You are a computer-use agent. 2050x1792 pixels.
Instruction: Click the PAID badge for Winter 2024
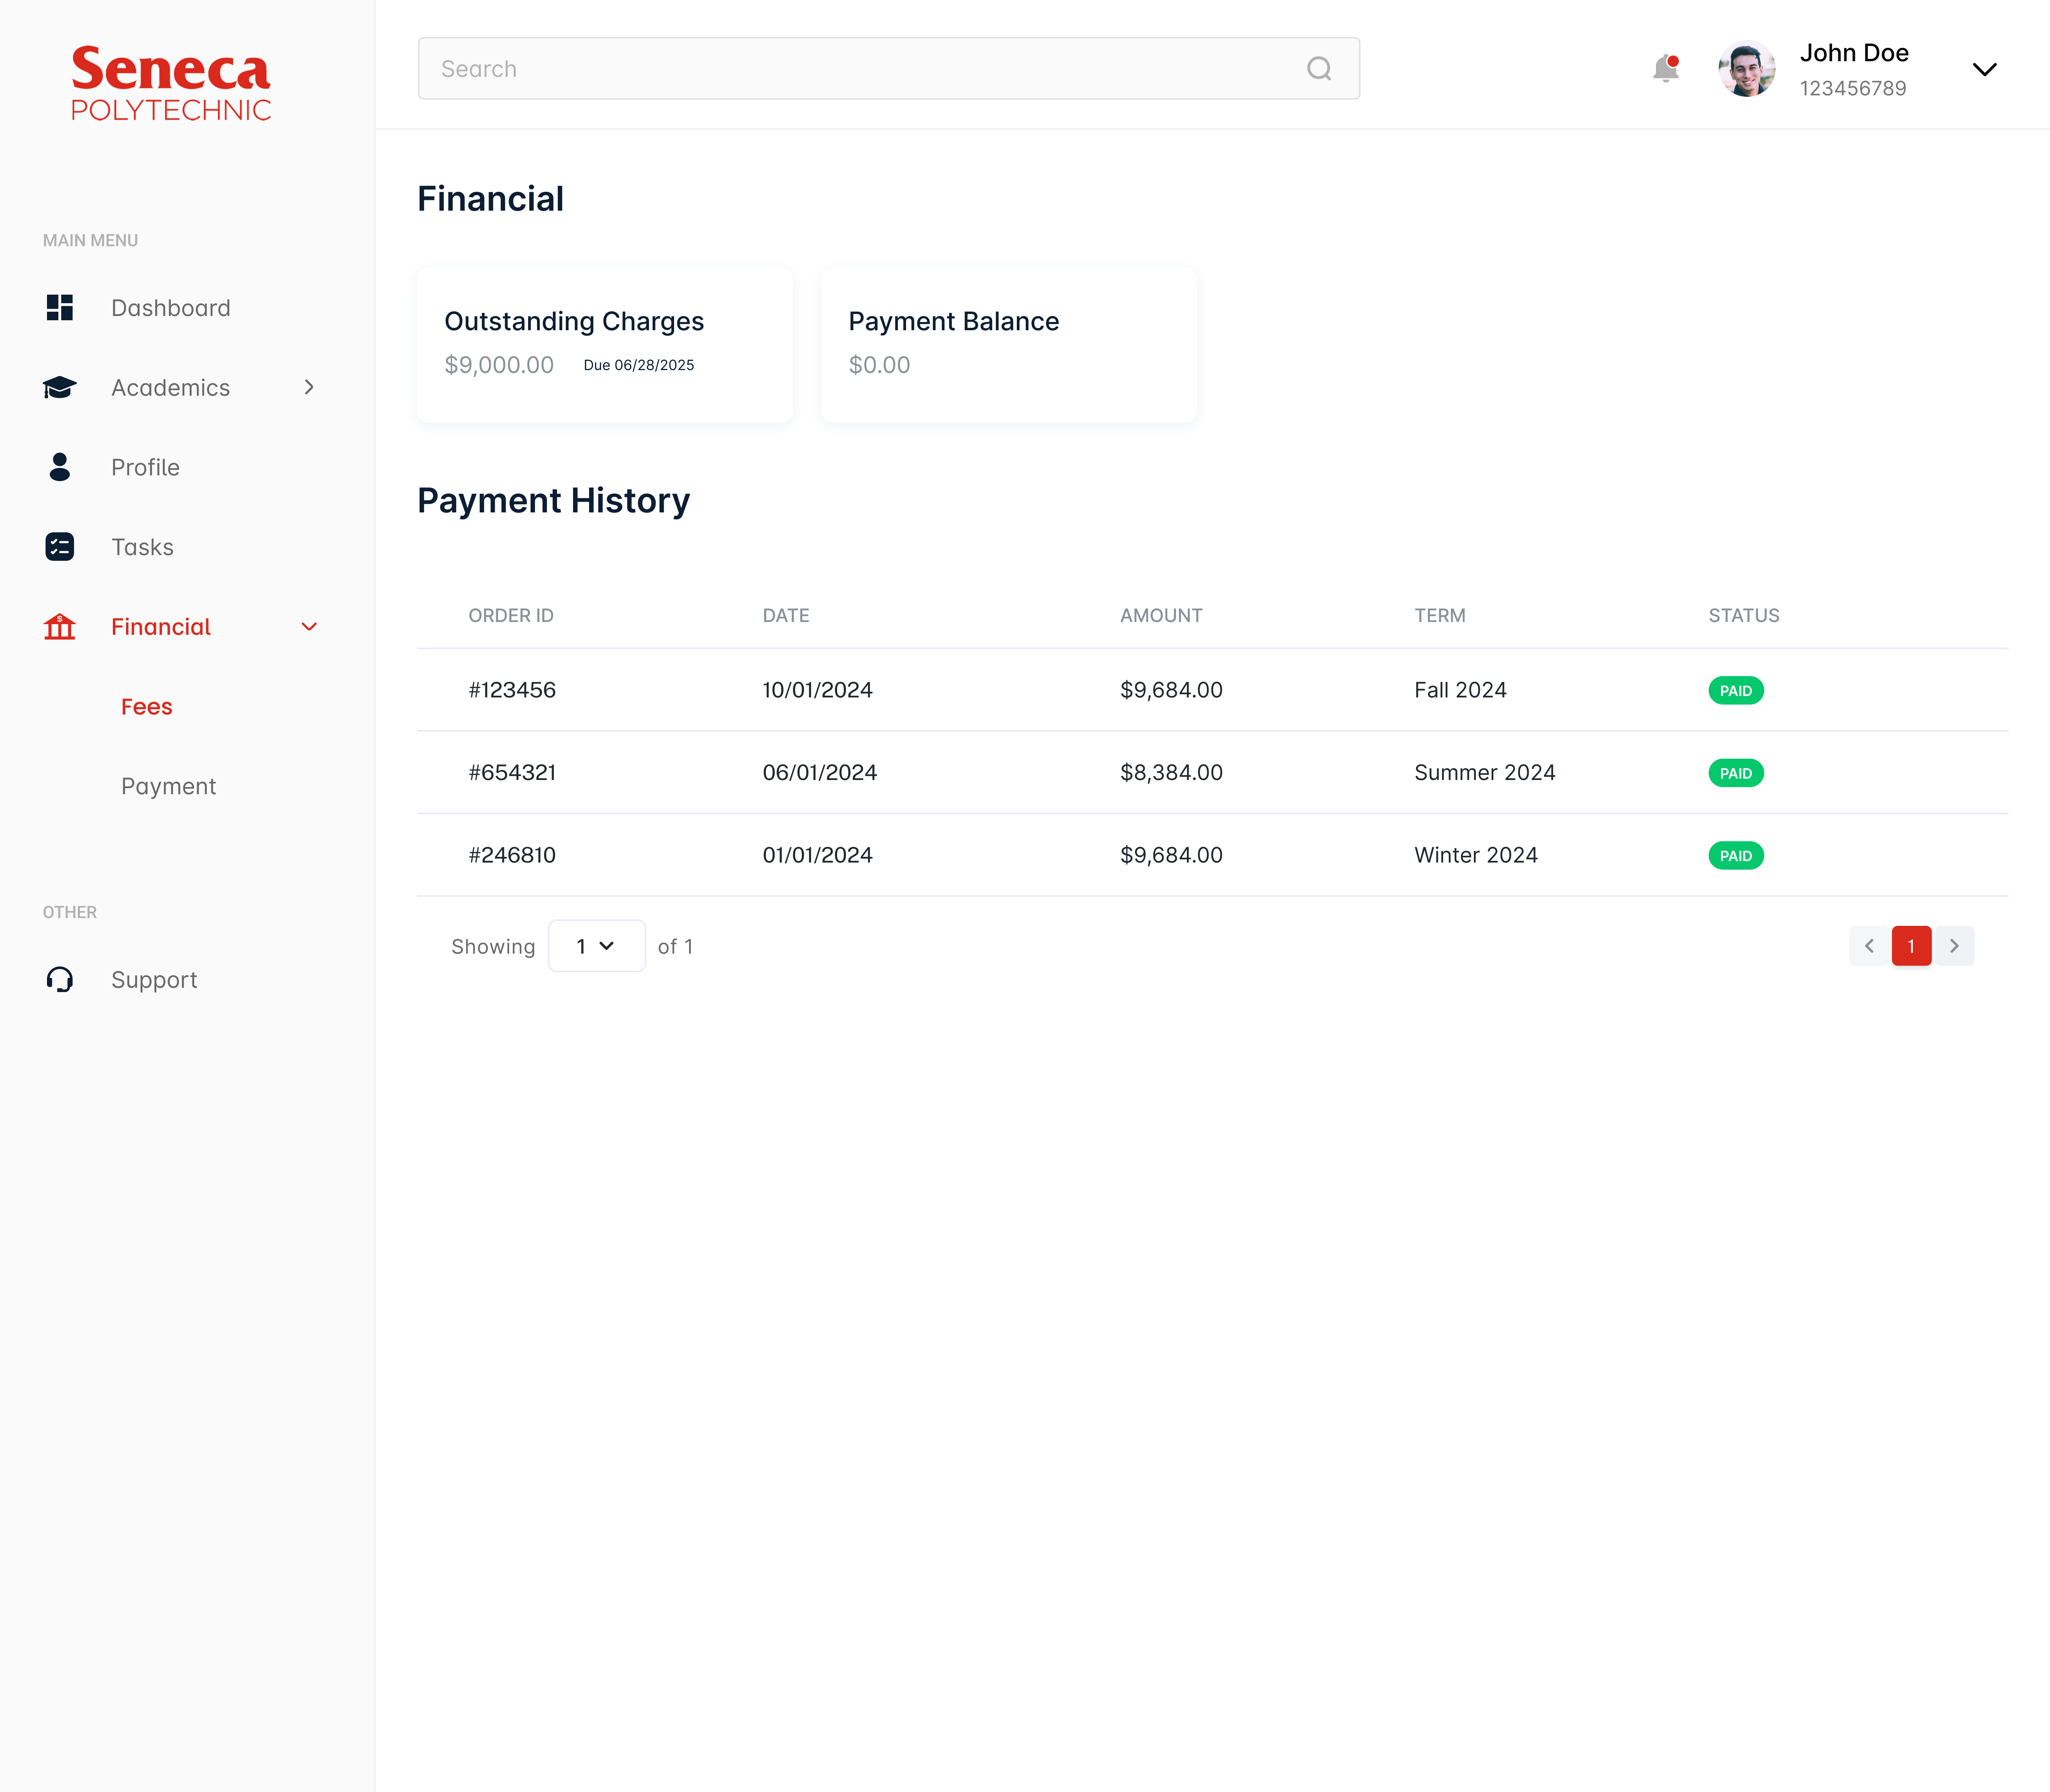click(x=1736, y=856)
